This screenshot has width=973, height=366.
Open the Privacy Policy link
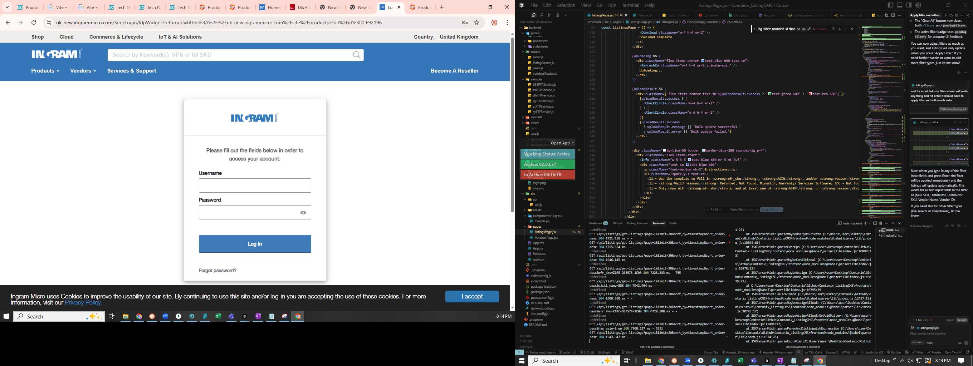(x=83, y=303)
